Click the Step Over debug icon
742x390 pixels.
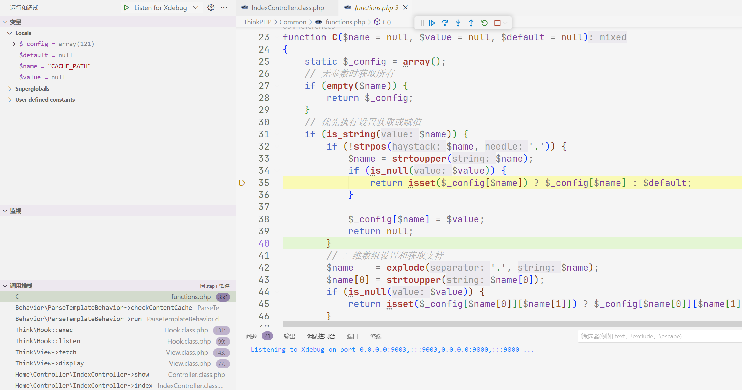[445, 23]
